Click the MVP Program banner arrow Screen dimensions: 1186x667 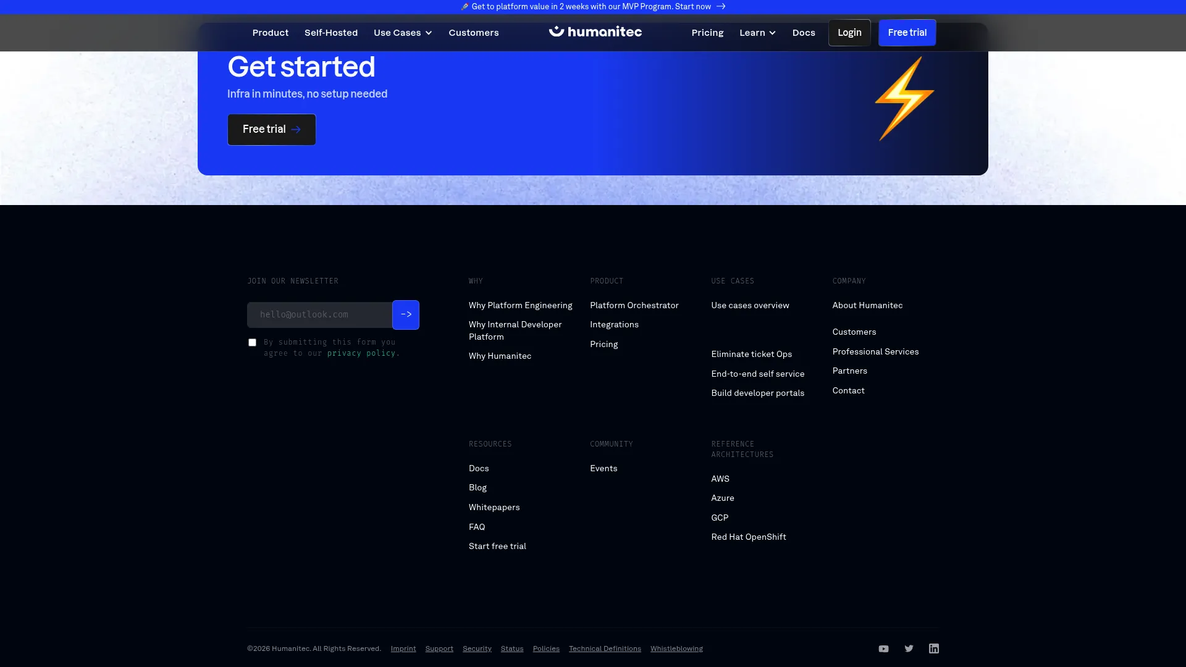[721, 7]
